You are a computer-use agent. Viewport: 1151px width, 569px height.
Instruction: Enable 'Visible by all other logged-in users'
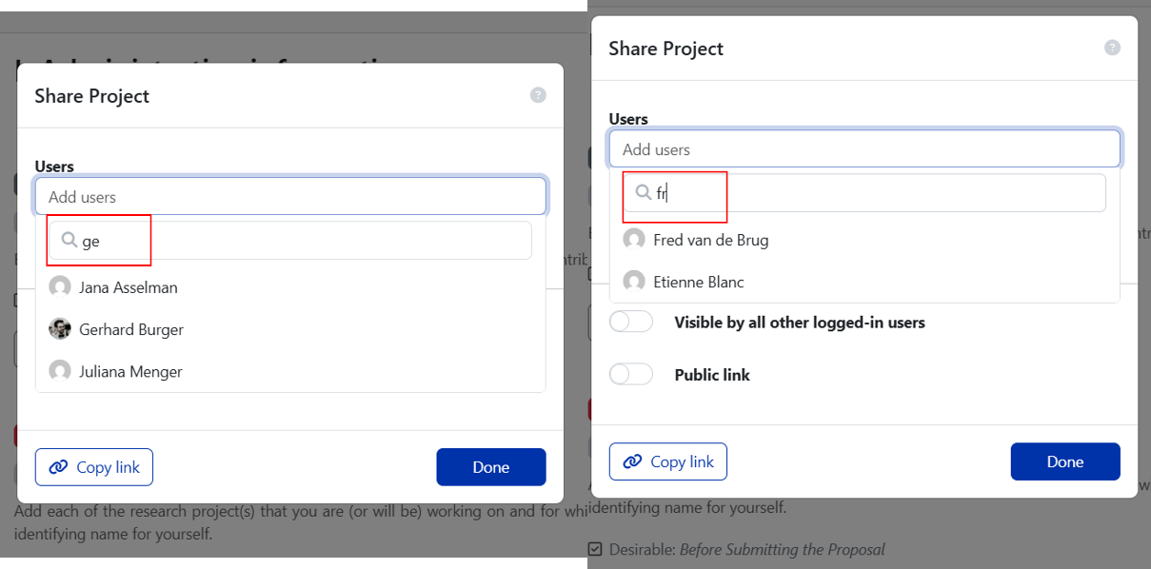[631, 323]
